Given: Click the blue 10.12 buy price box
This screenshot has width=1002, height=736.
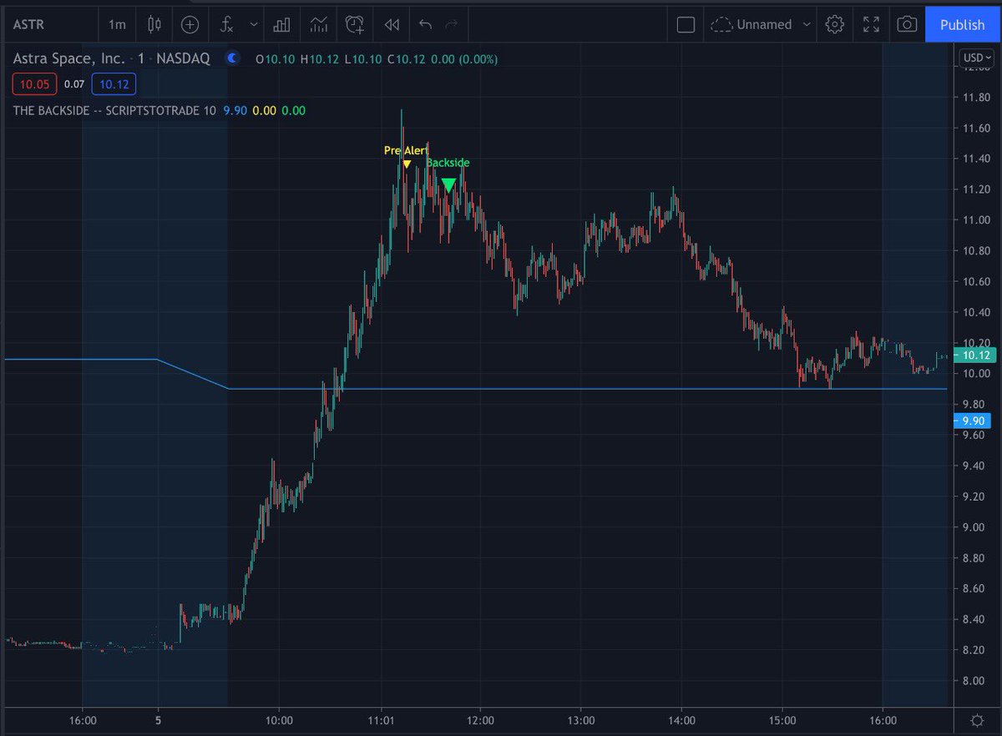Looking at the screenshot, I should 114,83.
